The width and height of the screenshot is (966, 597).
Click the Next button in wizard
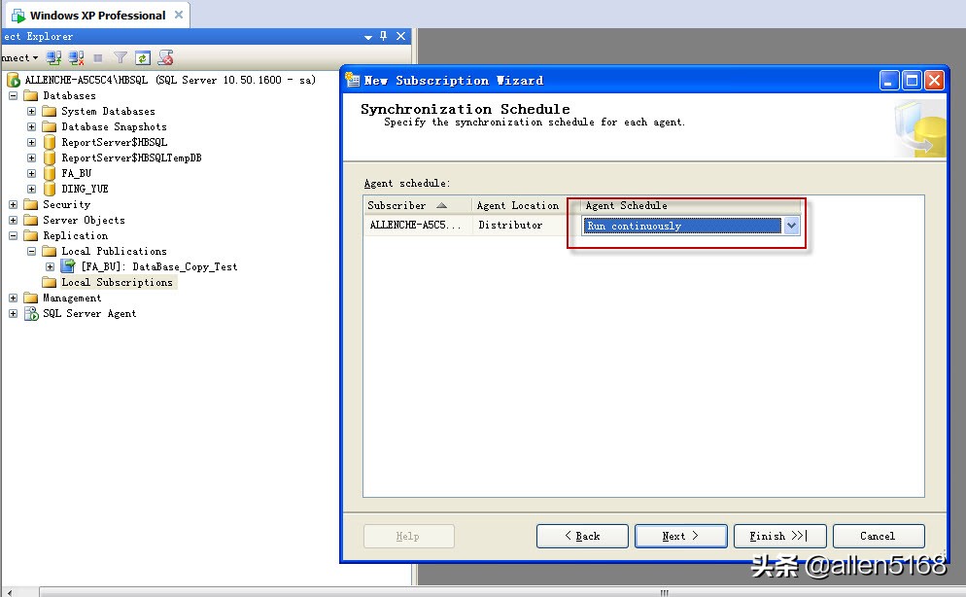680,536
